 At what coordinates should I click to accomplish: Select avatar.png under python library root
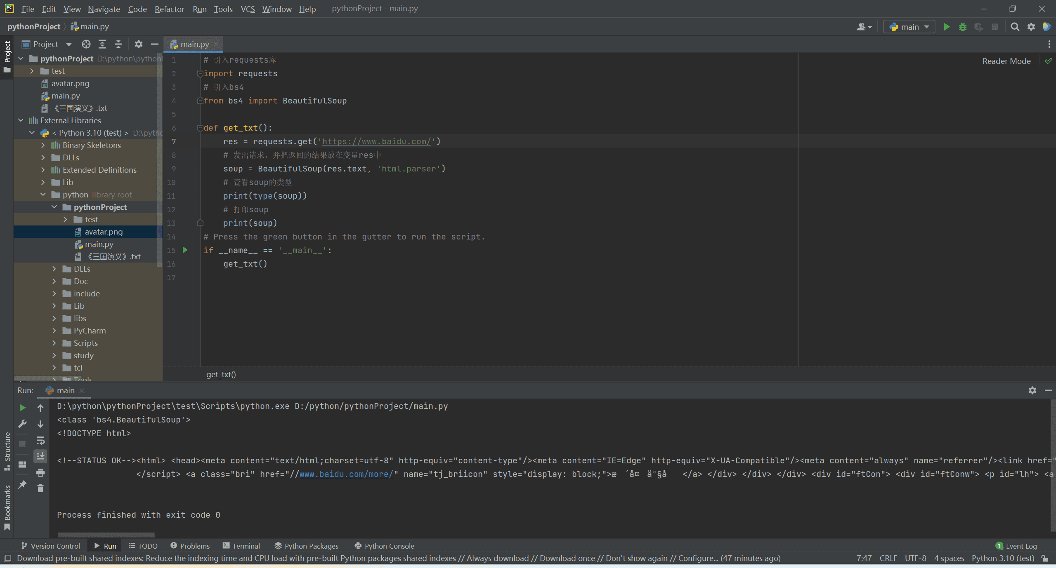coord(104,232)
